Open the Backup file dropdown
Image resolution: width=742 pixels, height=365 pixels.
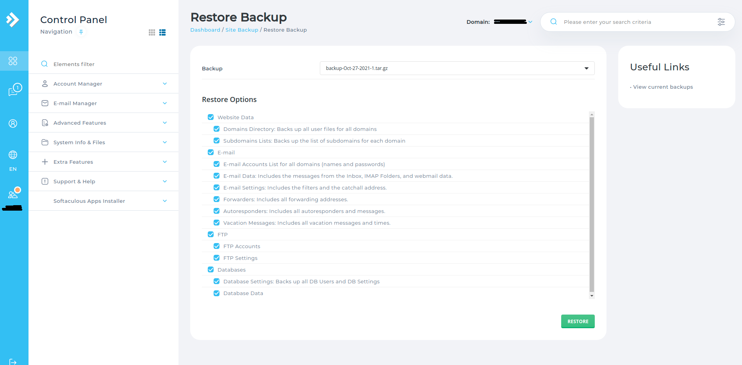586,68
